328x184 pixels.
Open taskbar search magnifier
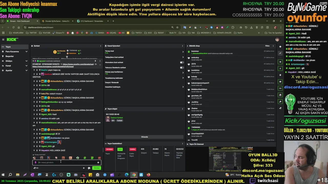[x=10, y=175]
